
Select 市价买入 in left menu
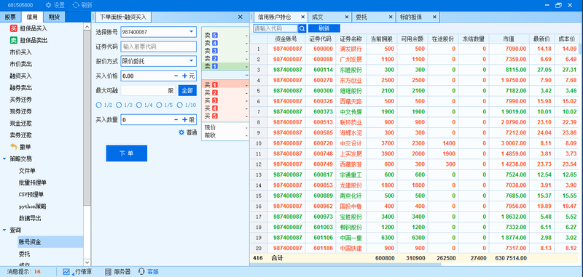click(x=21, y=52)
